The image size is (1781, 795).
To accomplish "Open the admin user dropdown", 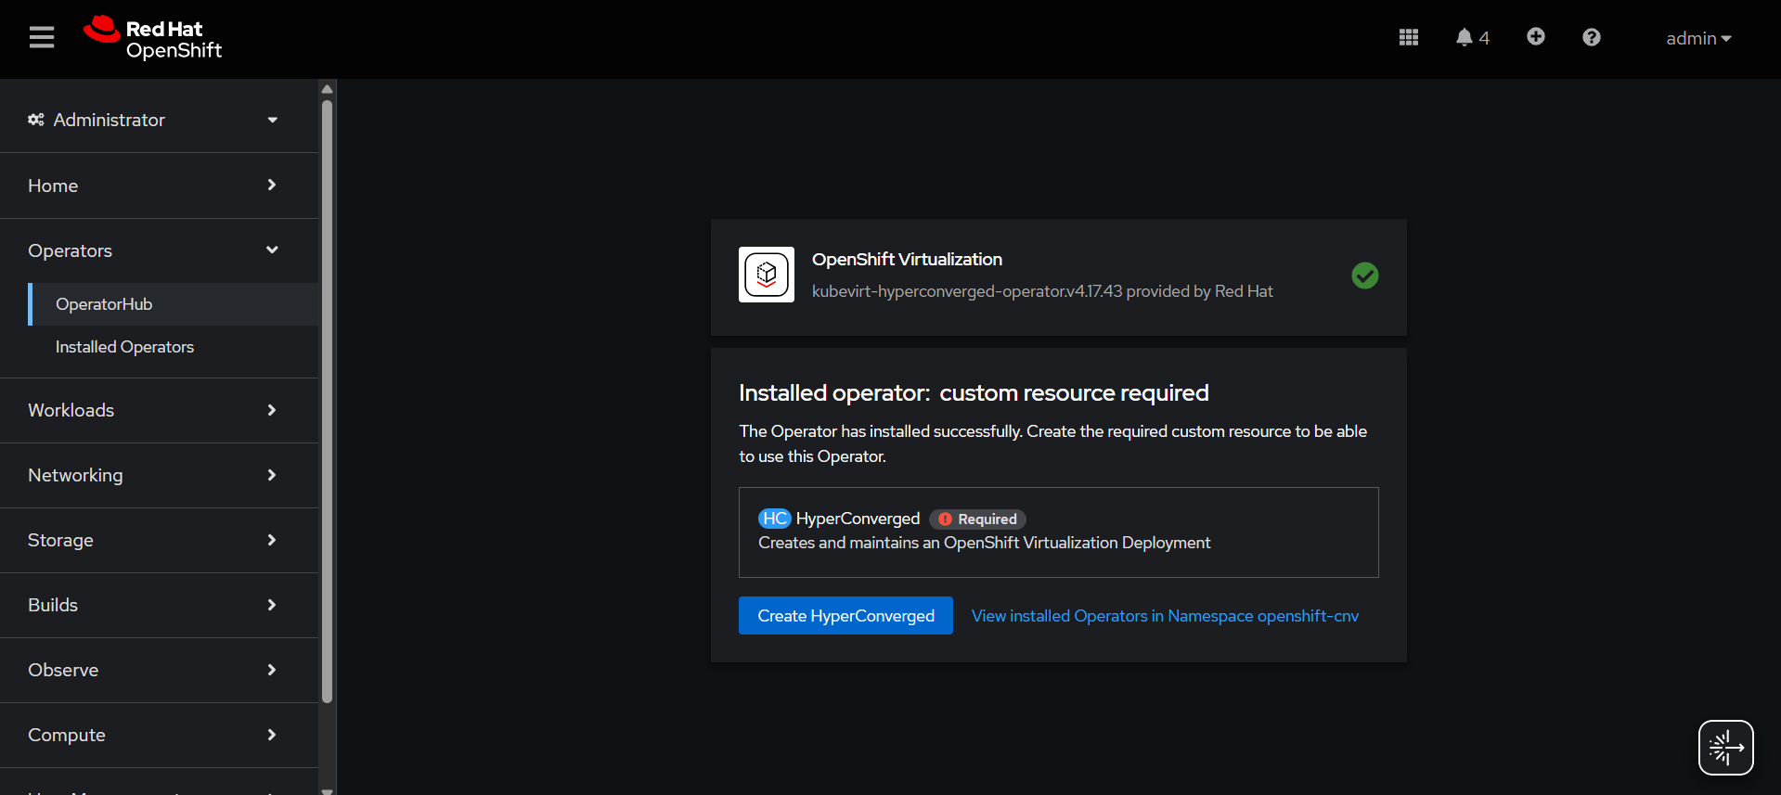I will coord(1697,39).
